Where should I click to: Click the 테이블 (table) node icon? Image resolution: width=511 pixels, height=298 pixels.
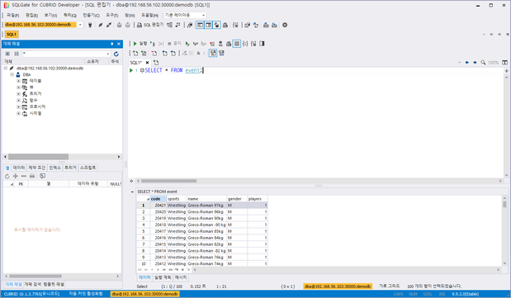click(25, 81)
